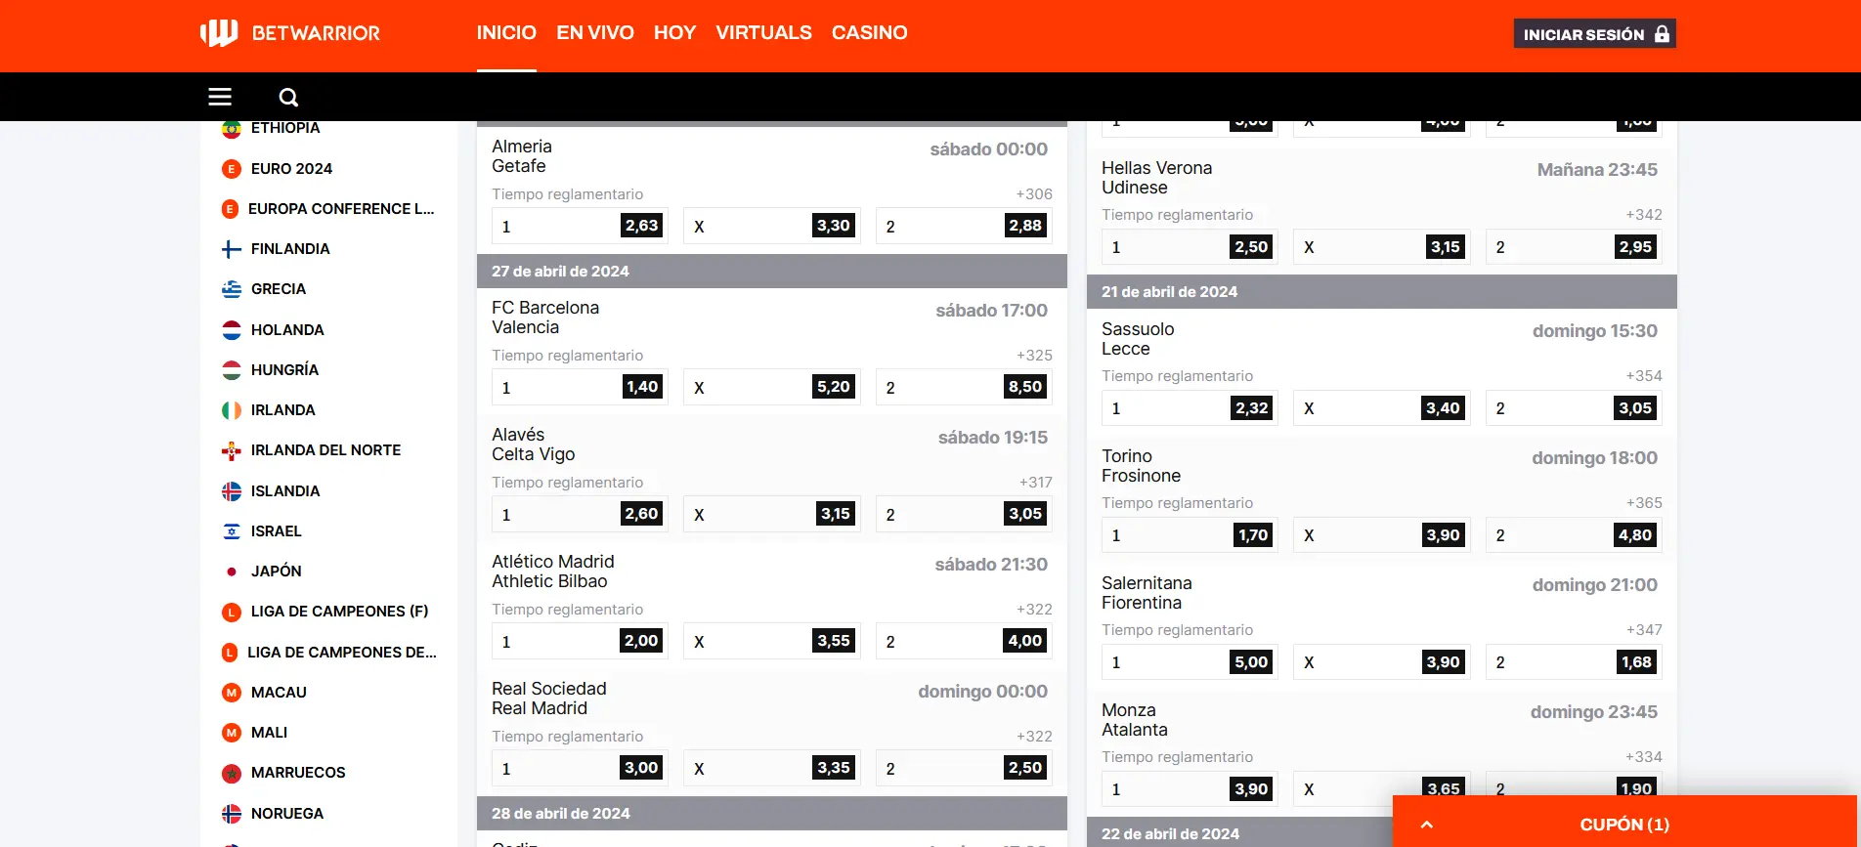Screen dimensions: 1861x847
Task: Open +365 markets for Torino-Frosinone
Action: pos(1644,503)
